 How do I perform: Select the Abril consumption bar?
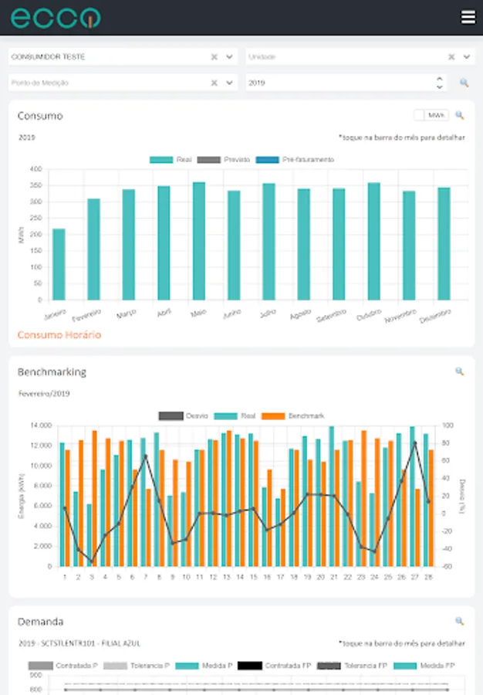pyautogui.click(x=164, y=243)
